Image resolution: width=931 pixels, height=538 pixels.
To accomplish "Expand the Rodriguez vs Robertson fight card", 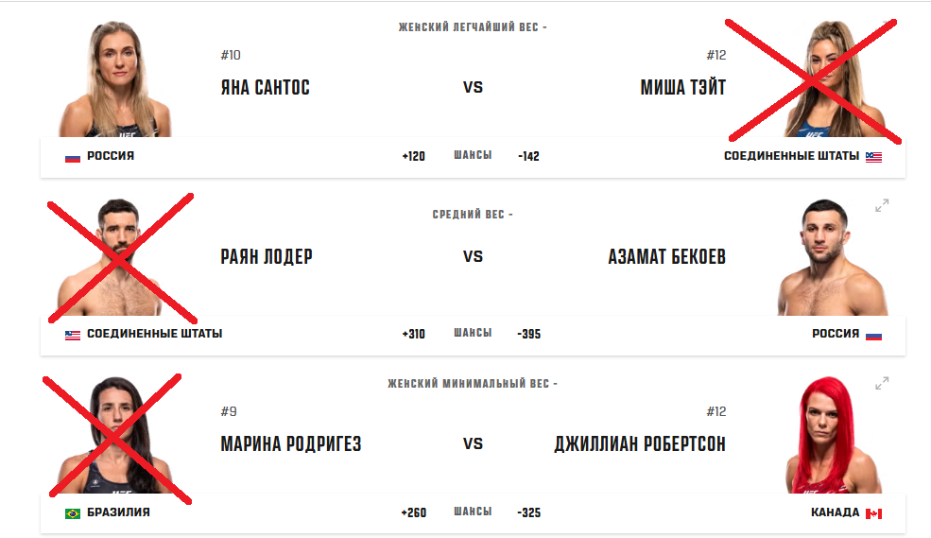I will 882,384.
